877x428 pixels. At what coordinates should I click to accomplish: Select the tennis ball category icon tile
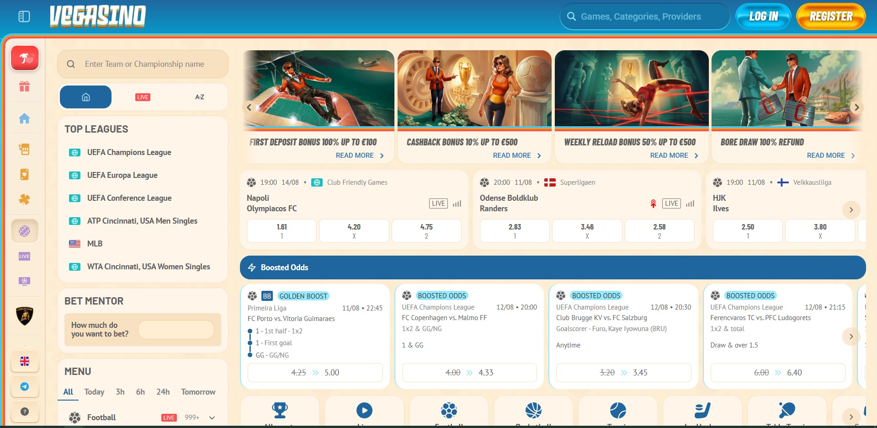click(x=618, y=410)
